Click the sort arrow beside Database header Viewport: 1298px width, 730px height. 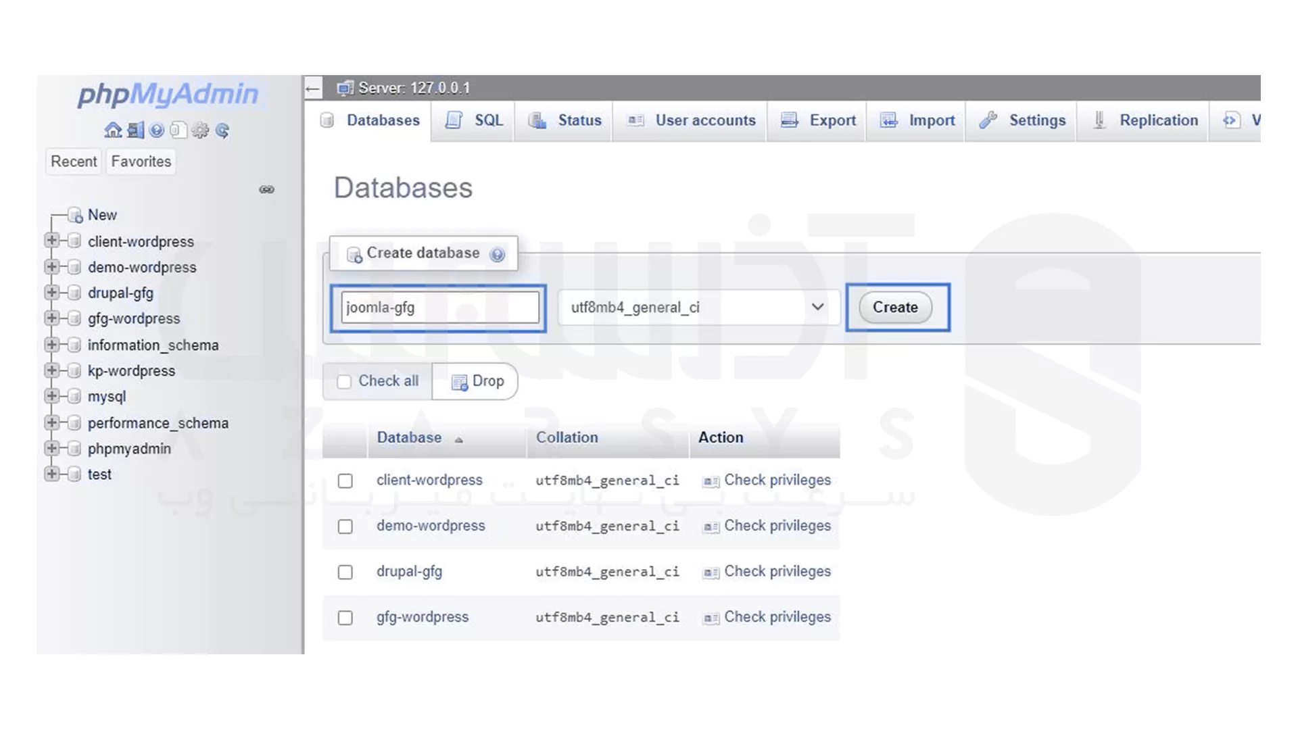(x=459, y=439)
